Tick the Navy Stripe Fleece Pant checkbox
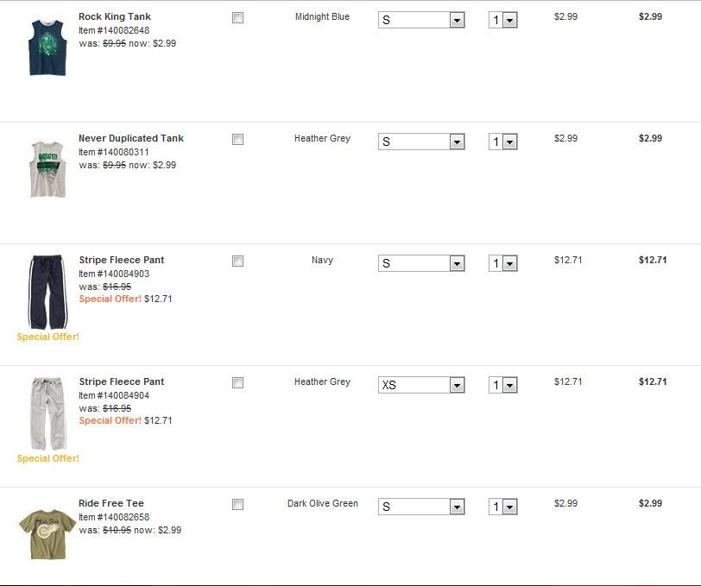 (x=238, y=261)
